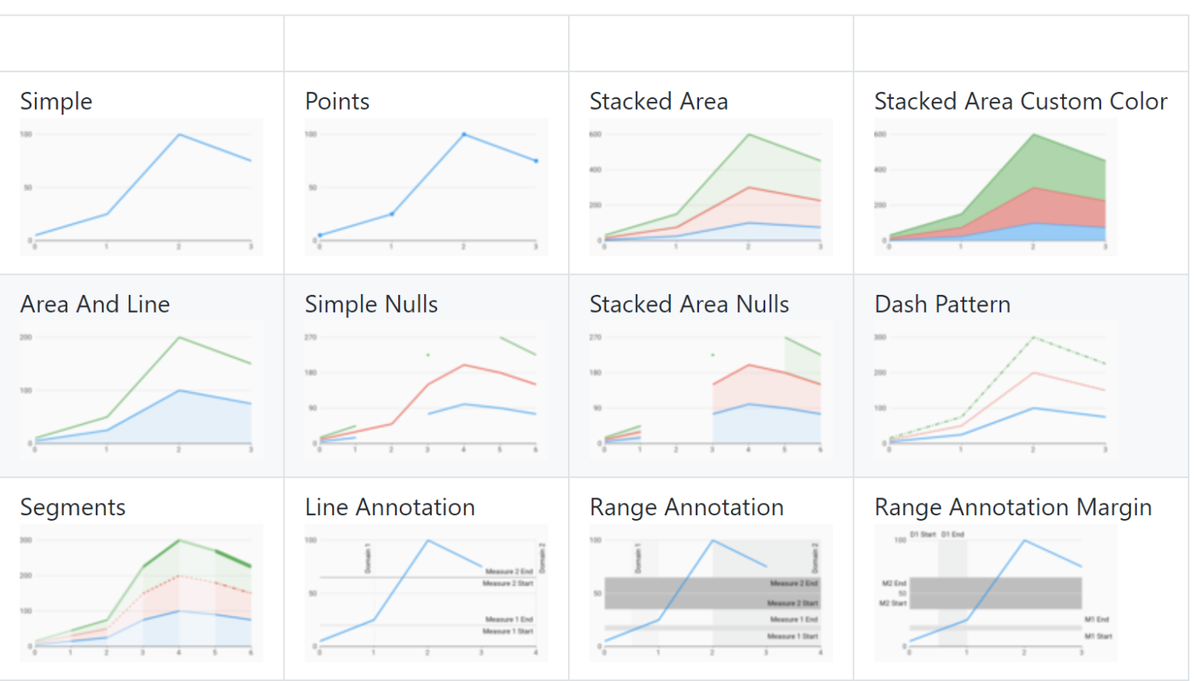The width and height of the screenshot is (1197, 681).
Task: Open the Dash Pattern chart thumbnail
Action: tap(996, 390)
